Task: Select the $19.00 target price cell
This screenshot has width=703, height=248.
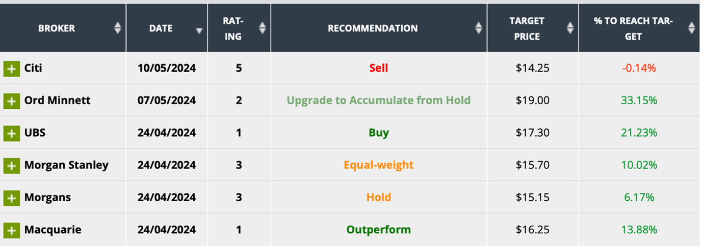Action: pos(532,101)
